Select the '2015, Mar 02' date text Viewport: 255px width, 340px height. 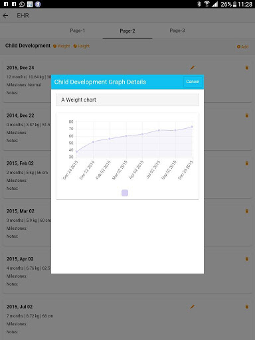[x=21, y=211]
